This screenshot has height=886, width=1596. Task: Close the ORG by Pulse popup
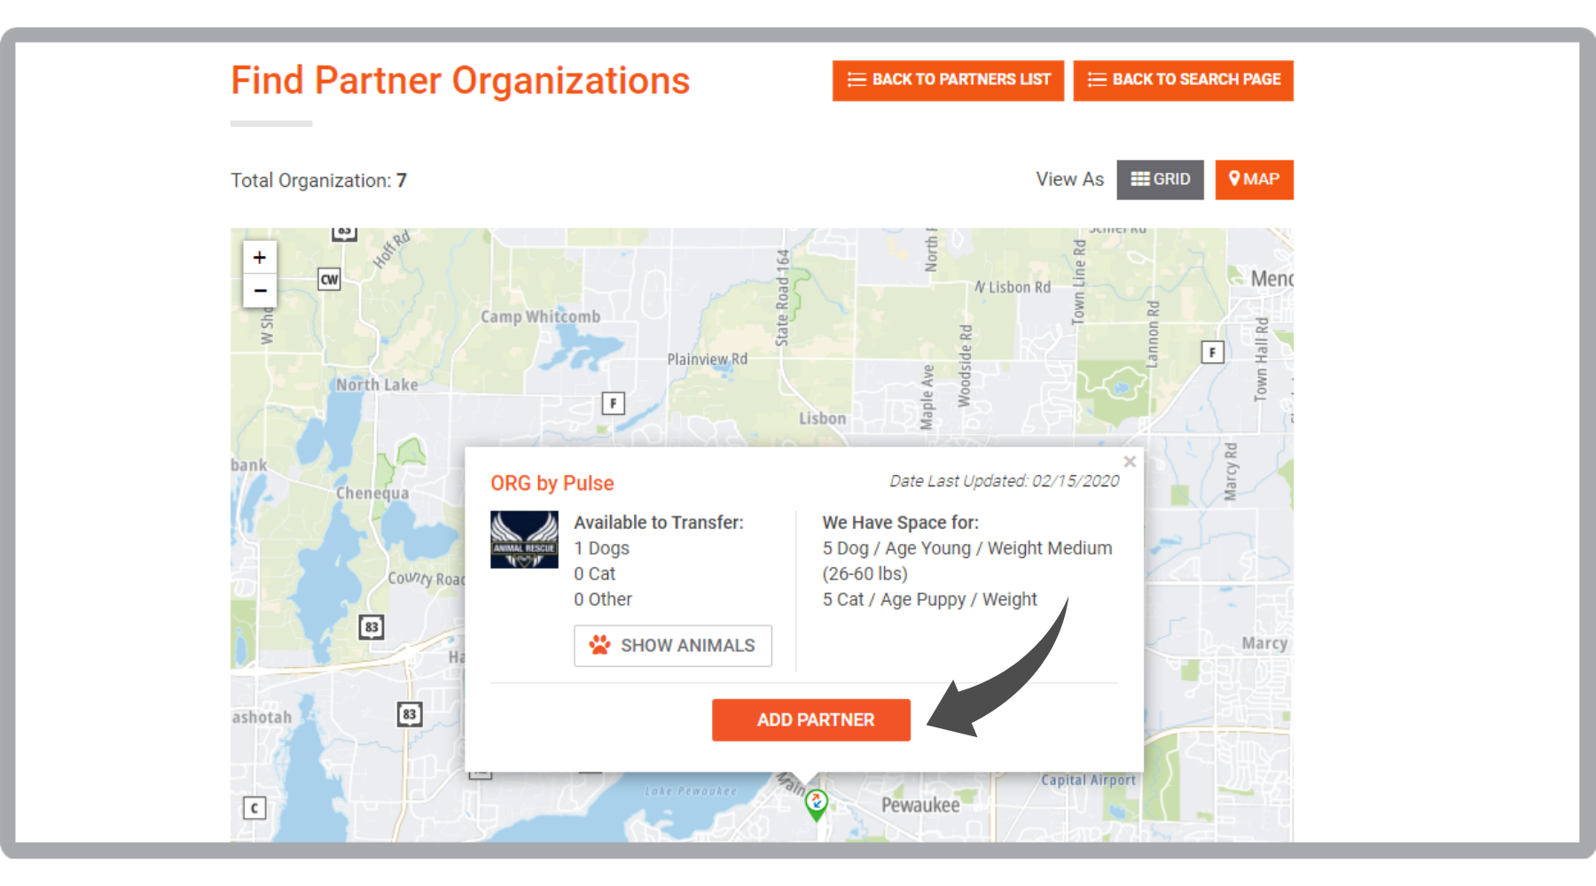[x=1130, y=462]
